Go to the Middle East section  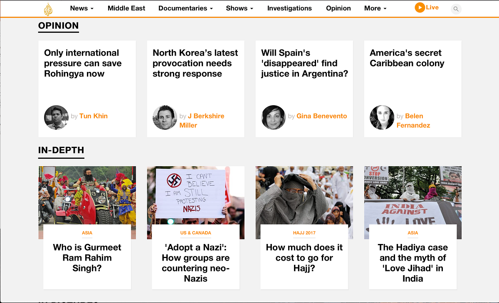click(126, 8)
